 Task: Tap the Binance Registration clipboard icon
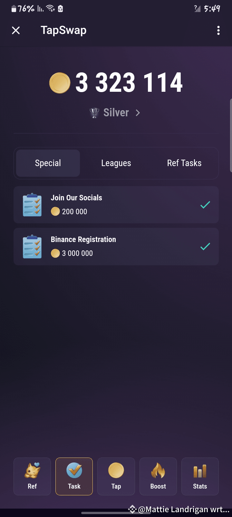pos(32,247)
